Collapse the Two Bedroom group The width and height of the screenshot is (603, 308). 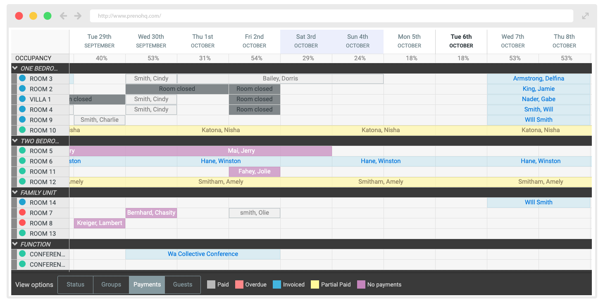pos(15,141)
